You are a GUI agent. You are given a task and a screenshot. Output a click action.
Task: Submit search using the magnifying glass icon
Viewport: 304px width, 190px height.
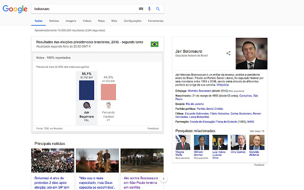(158, 9)
